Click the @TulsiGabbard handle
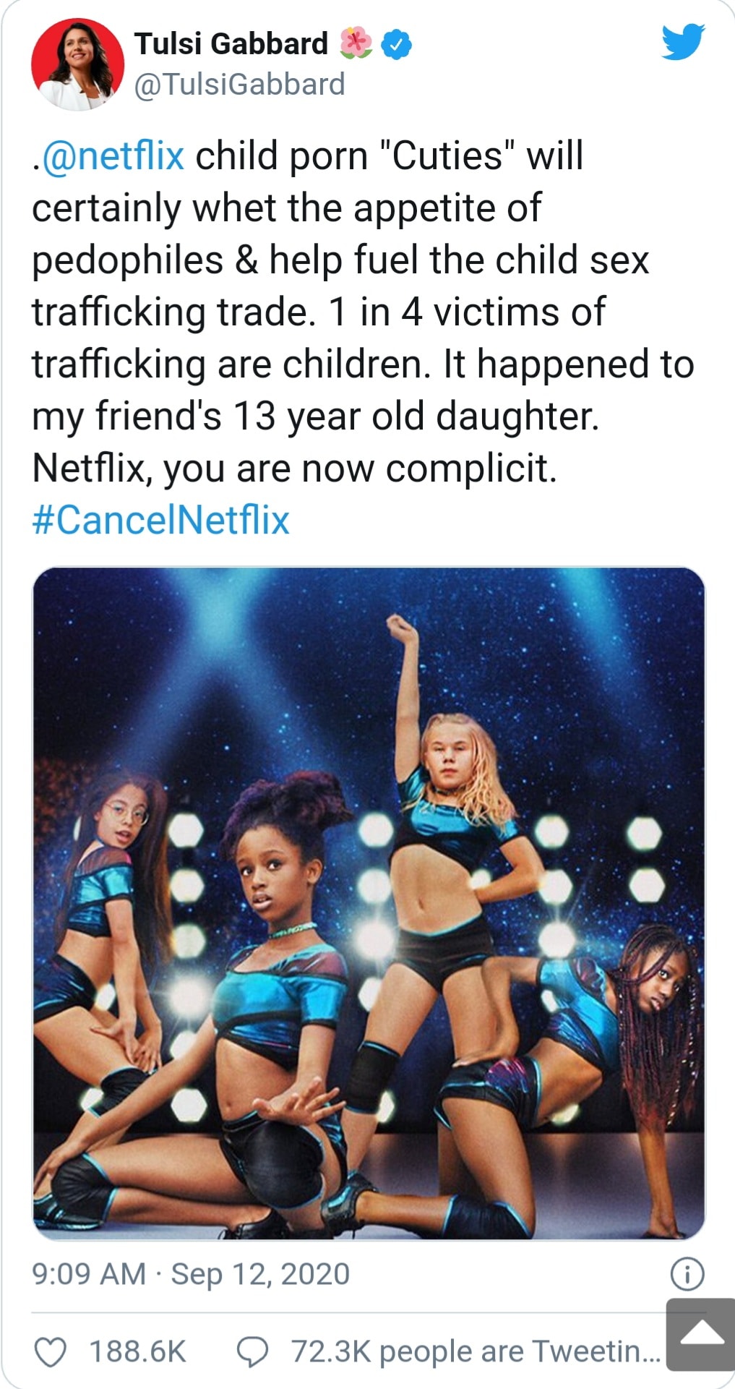 [x=239, y=85]
